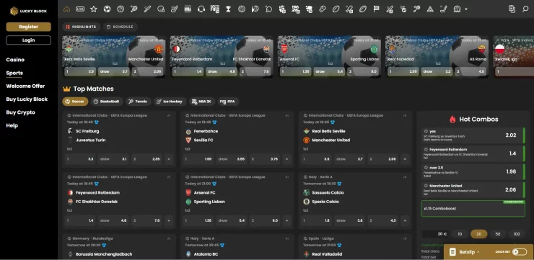Select the FIFA esports icon in top bar
Viewport: 534px width, 260px height.
point(214,9)
